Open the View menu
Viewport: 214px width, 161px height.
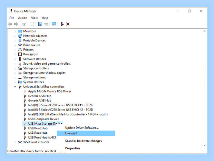coord(34,18)
